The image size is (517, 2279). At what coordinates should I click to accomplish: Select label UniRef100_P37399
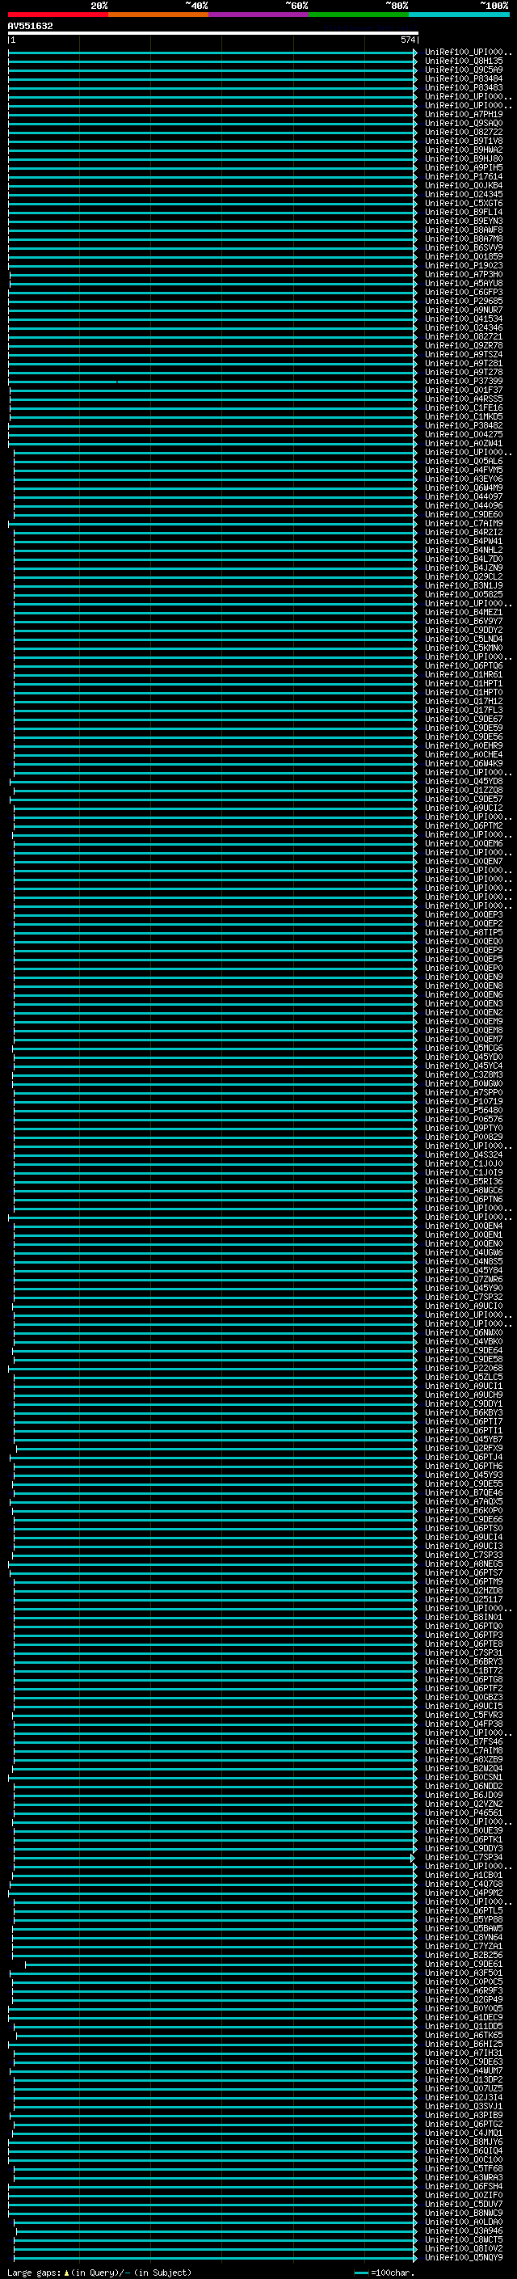(464, 382)
